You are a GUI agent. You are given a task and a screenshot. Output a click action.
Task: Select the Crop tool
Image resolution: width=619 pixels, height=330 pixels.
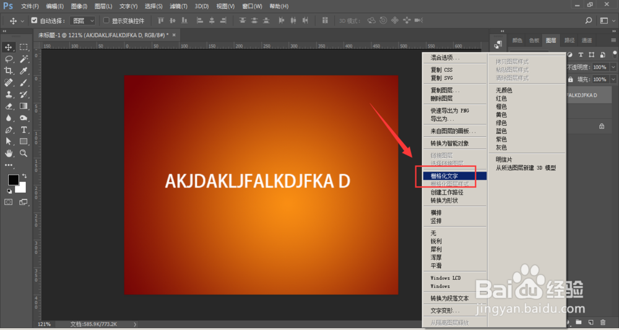[8, 71]
